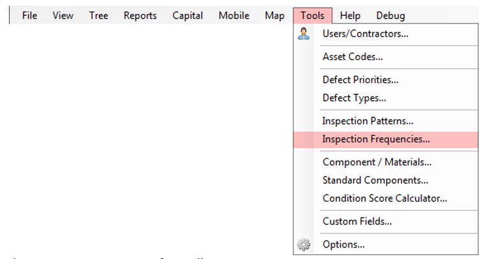
Task: Open the Capital menu
Action: 188,15
